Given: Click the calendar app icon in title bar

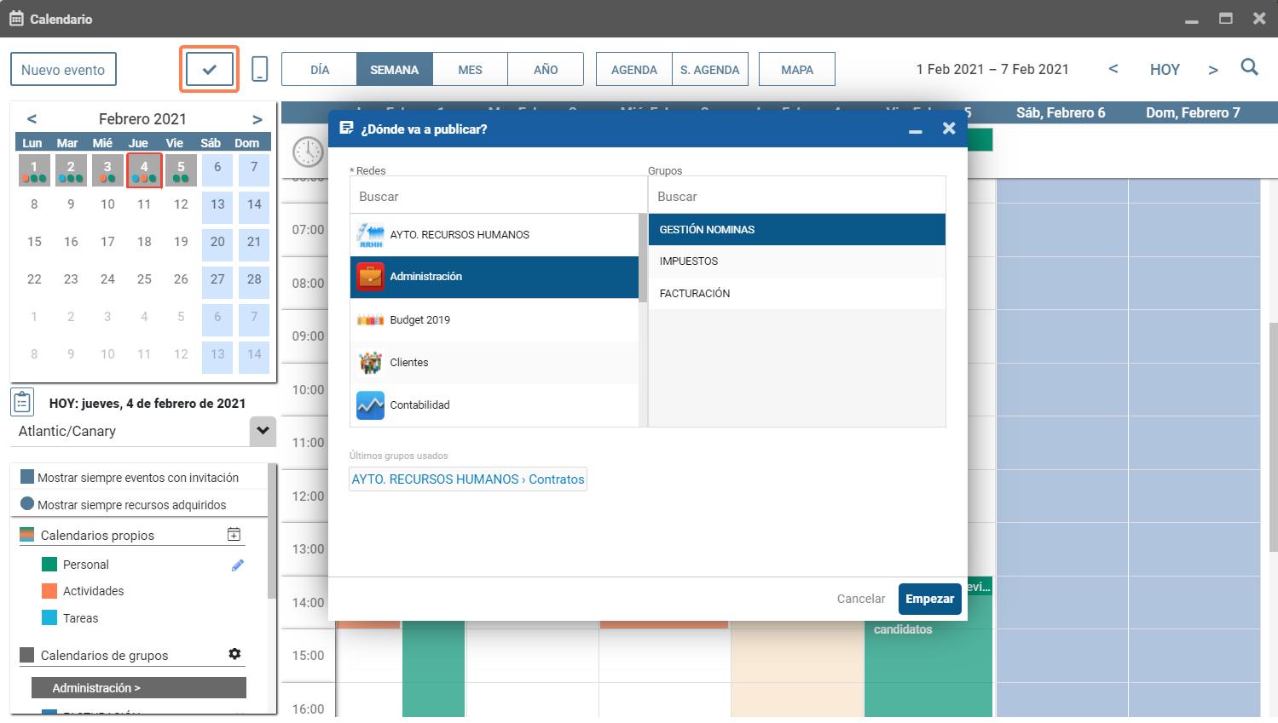Looking at the screenshot, I should pos(16,19).
